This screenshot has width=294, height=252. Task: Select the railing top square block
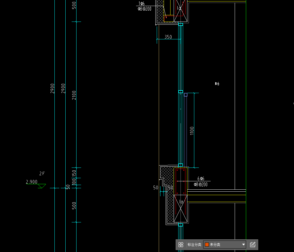[x=186, y=95]
